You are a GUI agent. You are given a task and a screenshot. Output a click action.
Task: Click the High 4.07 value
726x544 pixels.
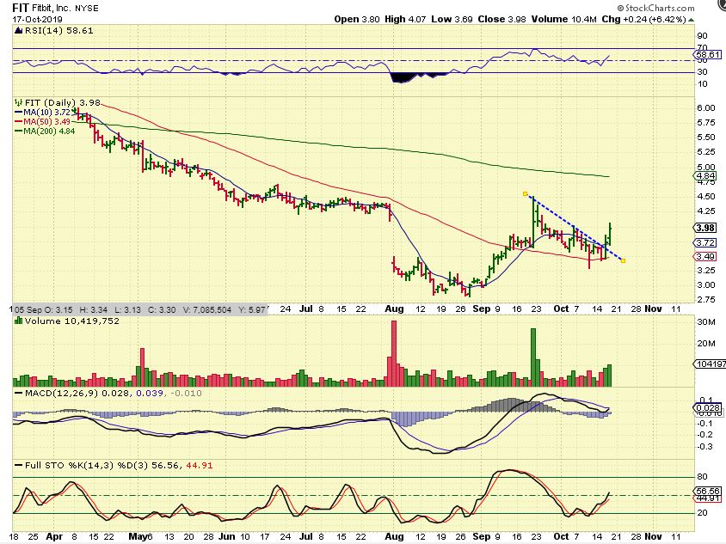pyautogui.click(x=405, y=20)
